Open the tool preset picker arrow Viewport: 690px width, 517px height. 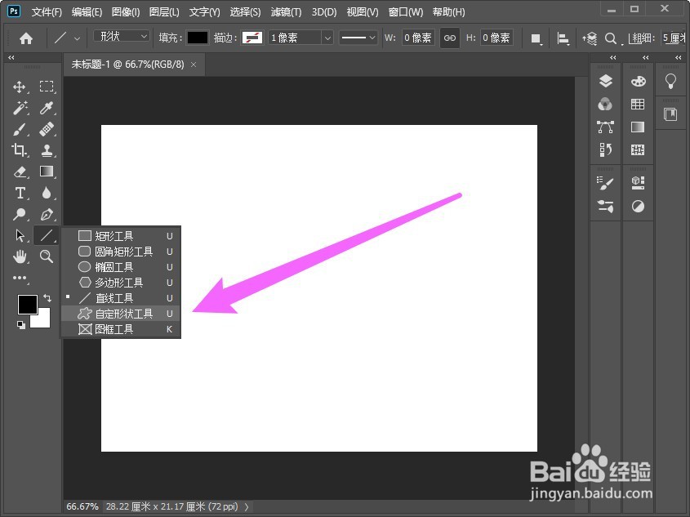click(x=77, y=38)
